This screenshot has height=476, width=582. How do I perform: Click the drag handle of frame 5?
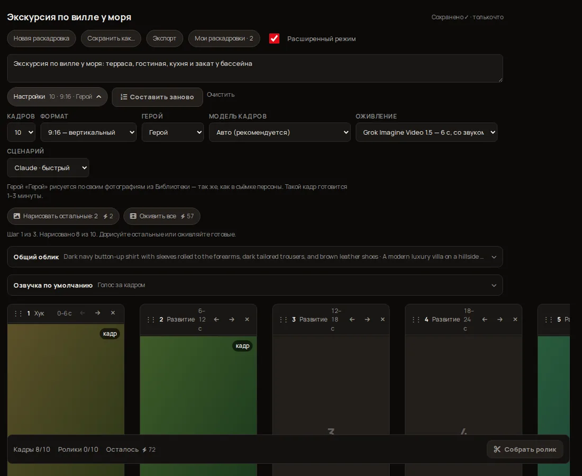[548, 320]
